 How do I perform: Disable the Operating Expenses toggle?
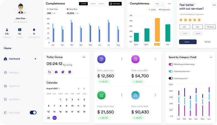(x=171, y=71)
